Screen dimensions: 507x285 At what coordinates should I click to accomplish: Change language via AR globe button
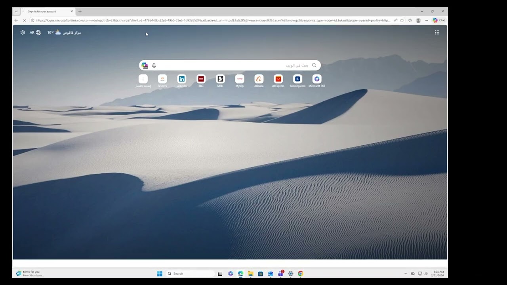(x=35, y=32)
